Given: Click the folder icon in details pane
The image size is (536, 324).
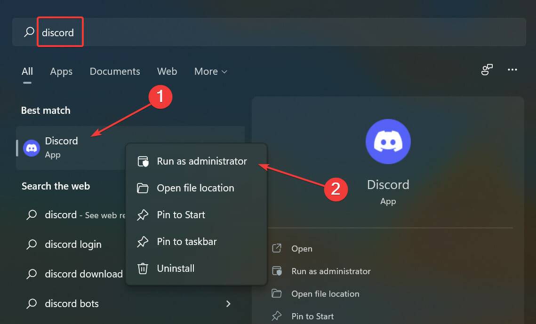Looking at the screenshot, I should pyautogui.click(x=277, y=293).
